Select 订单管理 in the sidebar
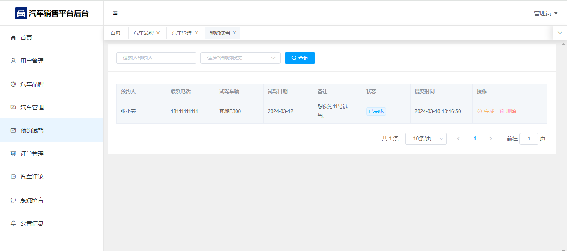Viewport: 567px width, 251px height. coord(32,154)
